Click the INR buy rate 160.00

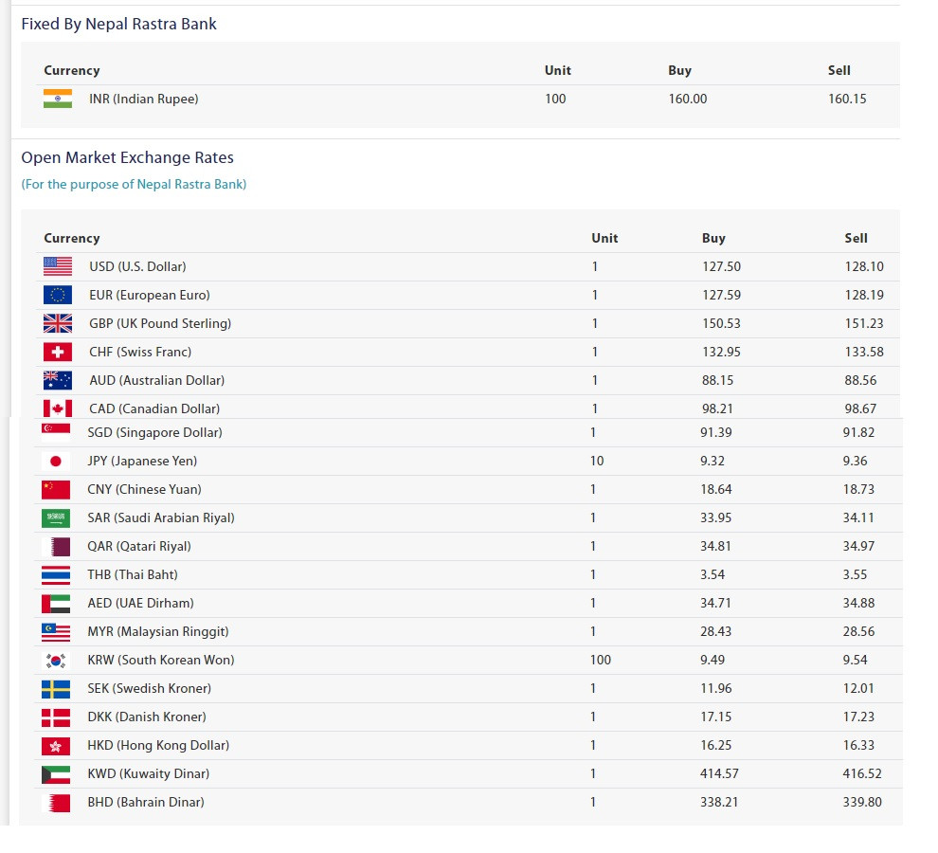(x=687, y=99)
